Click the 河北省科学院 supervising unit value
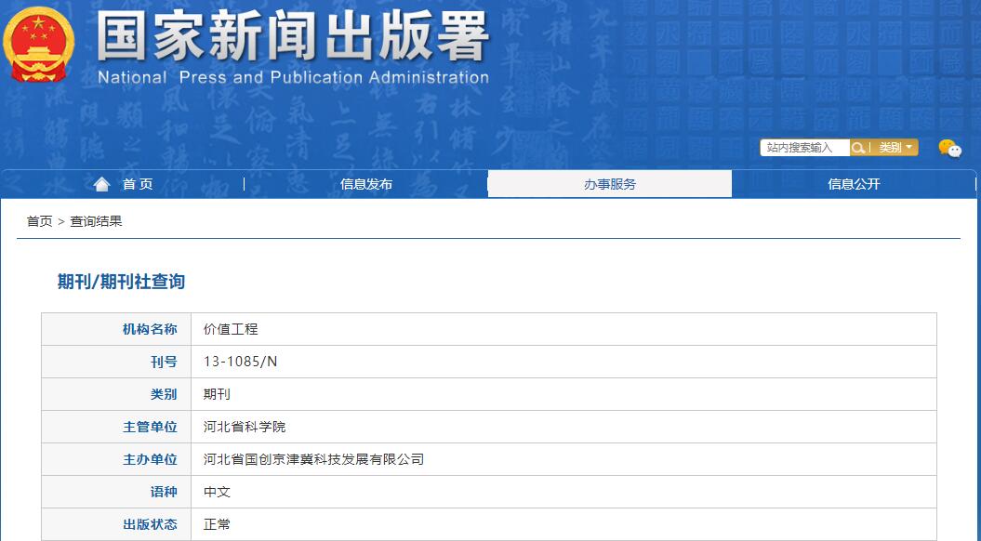 (x=245, y=427)
